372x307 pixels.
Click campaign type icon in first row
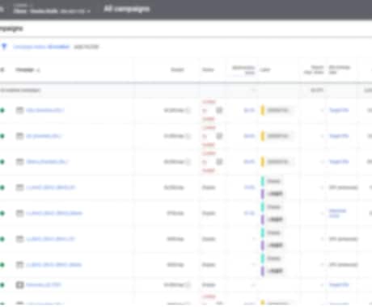pos(19,110)
